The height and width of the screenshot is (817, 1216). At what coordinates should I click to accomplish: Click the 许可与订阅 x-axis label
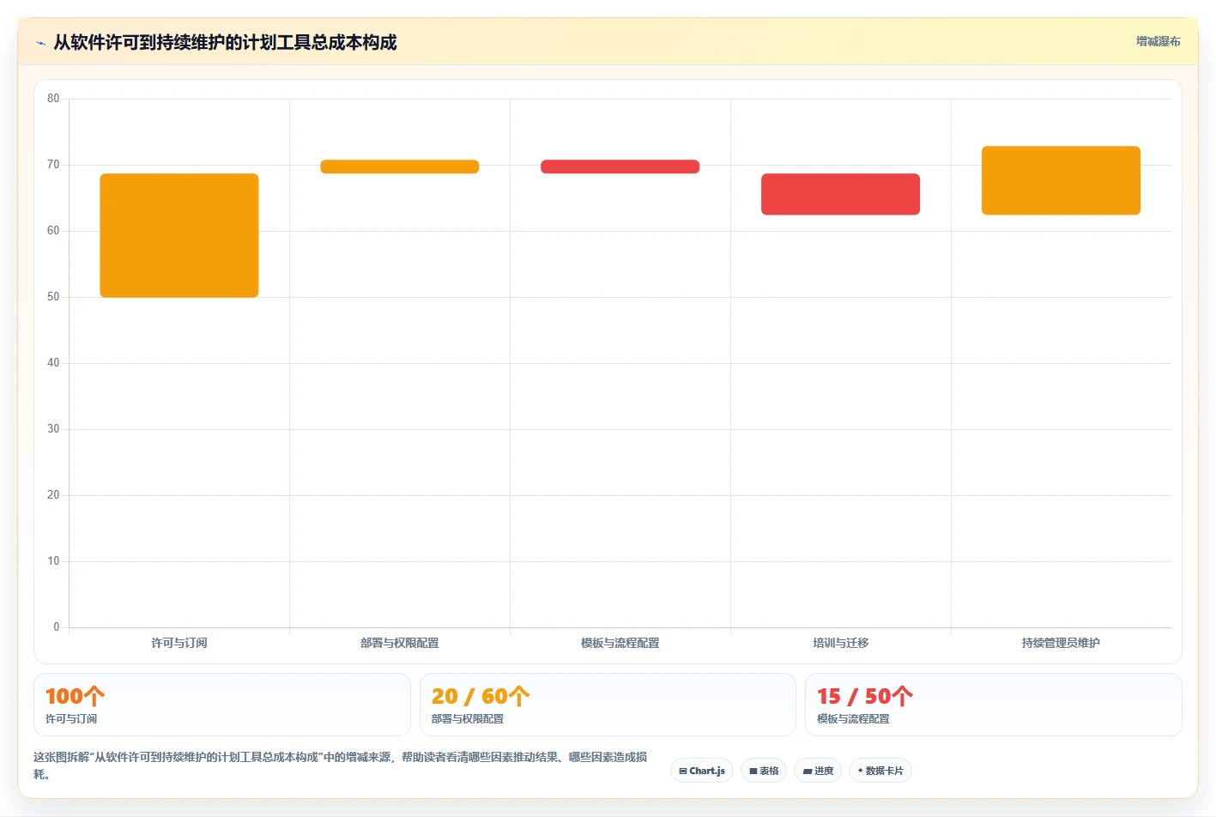[179, 643]
